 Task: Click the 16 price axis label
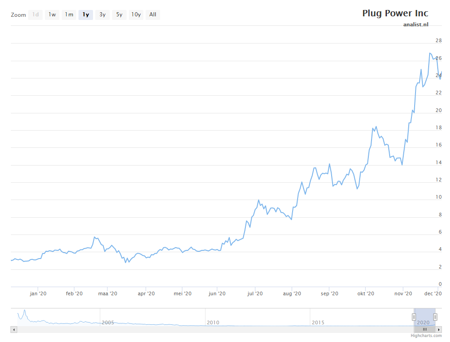(439, 145)
